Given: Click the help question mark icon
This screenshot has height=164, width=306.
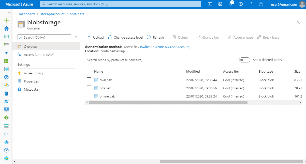Looking at the screenshot, I should [251, 4].
